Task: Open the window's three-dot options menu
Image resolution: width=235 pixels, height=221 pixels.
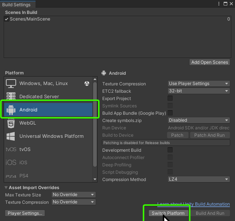Action: (x=219, y=4)
